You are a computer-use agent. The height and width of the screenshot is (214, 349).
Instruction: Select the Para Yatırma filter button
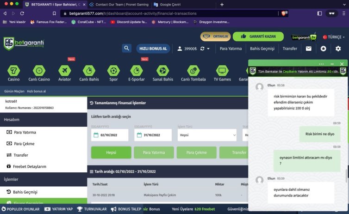click(x=154, y=153)
